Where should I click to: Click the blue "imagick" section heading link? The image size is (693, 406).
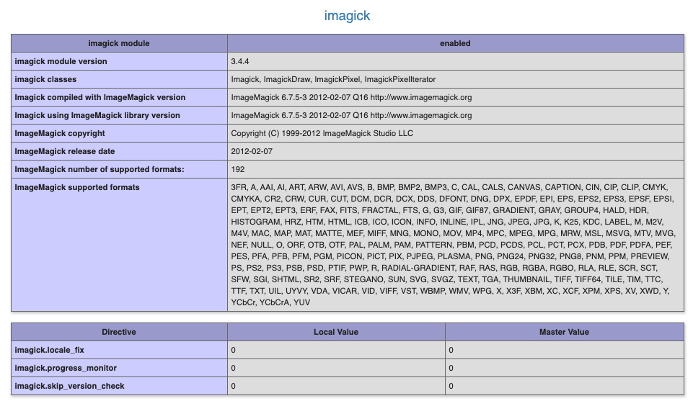(x=347, y=15)
